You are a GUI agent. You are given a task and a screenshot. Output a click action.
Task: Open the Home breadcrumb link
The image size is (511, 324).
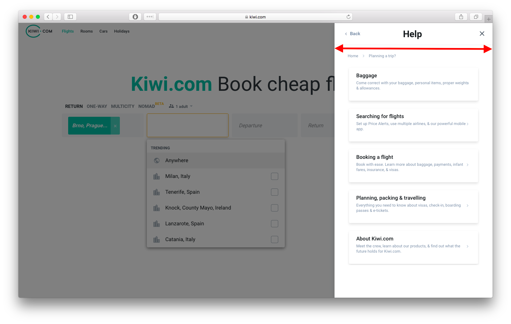(353, 56)
